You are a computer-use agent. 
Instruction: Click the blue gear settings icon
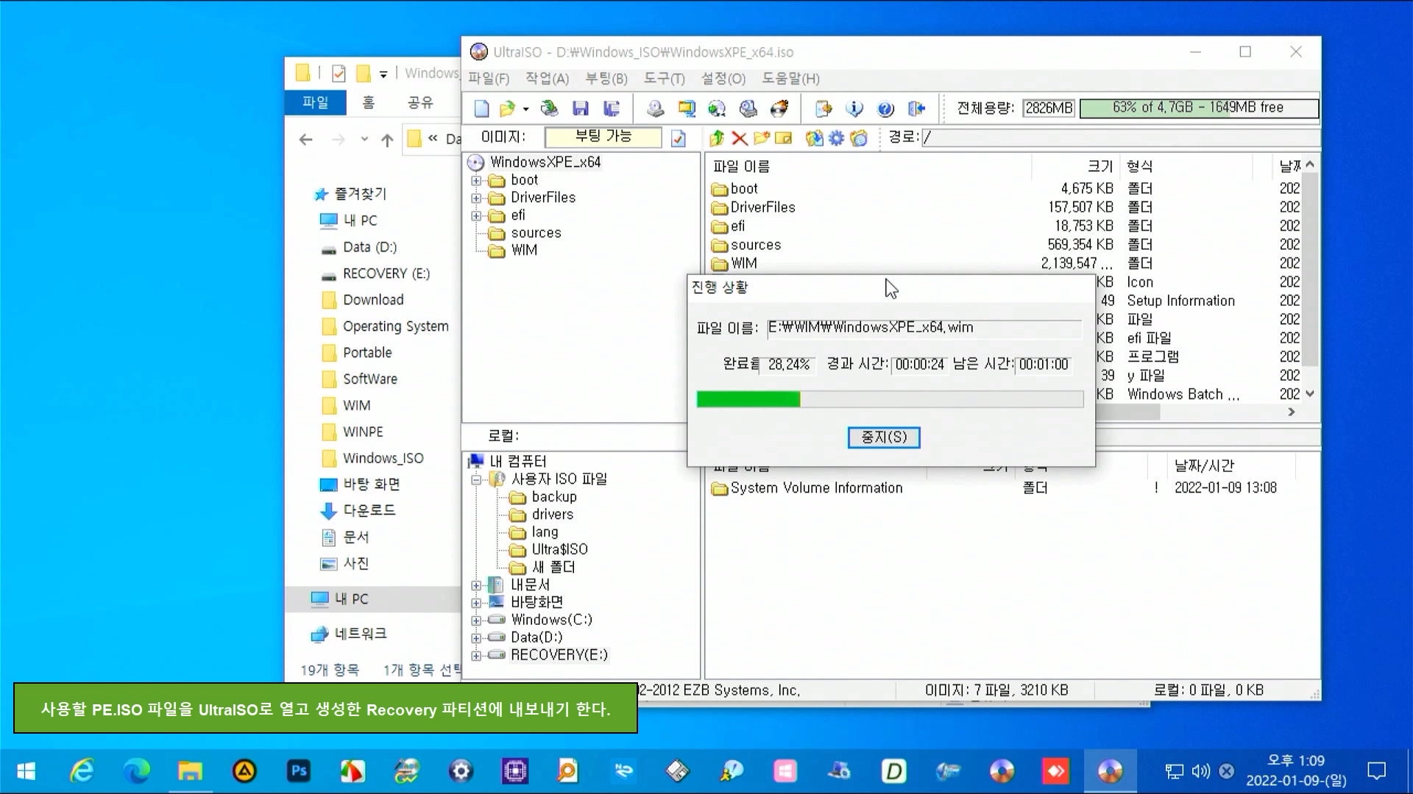(837, 138)
